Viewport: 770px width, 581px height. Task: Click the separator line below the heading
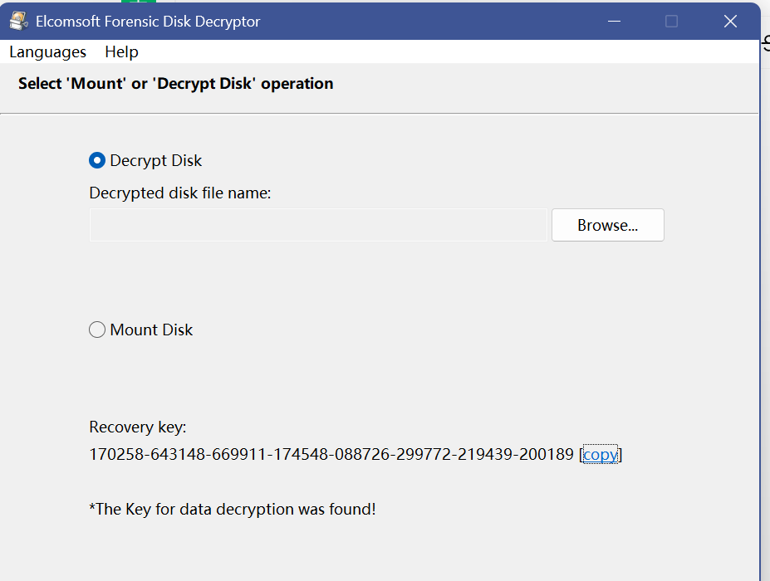[x=379, y=113]
